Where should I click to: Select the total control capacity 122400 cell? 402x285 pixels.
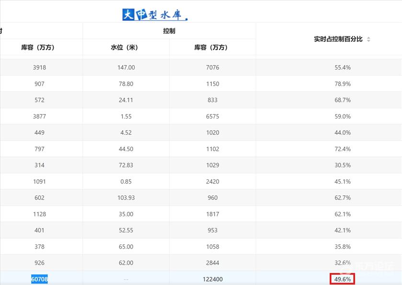[213, 279]
